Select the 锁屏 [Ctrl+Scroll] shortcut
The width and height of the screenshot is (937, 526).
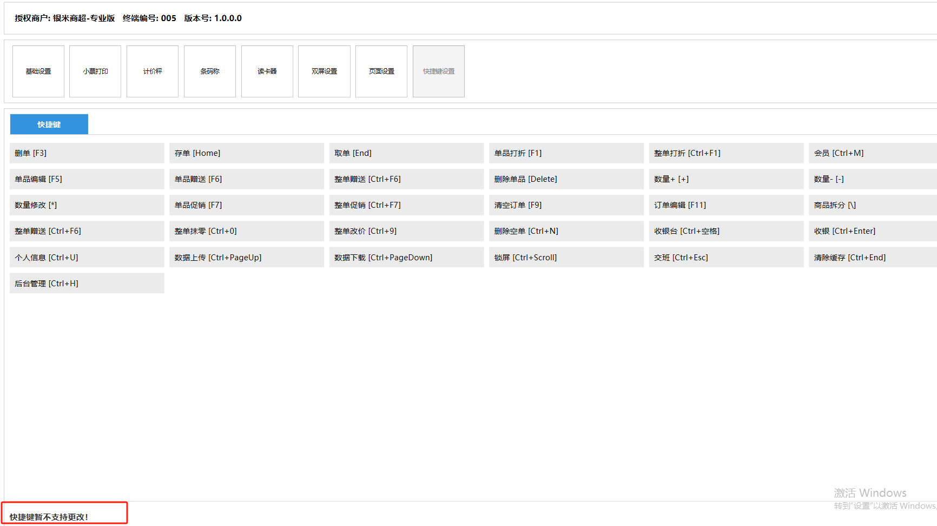pyautogui.click(x=566, y=258)
